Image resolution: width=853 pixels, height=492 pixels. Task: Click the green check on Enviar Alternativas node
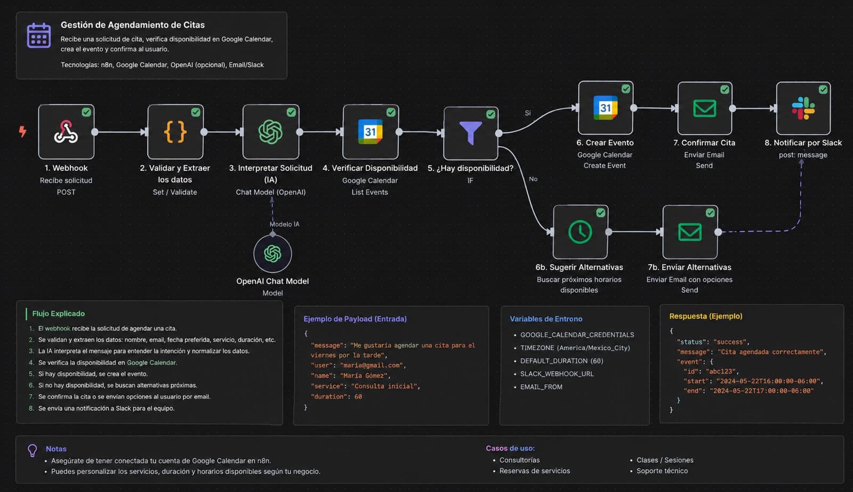click(710, 212)
